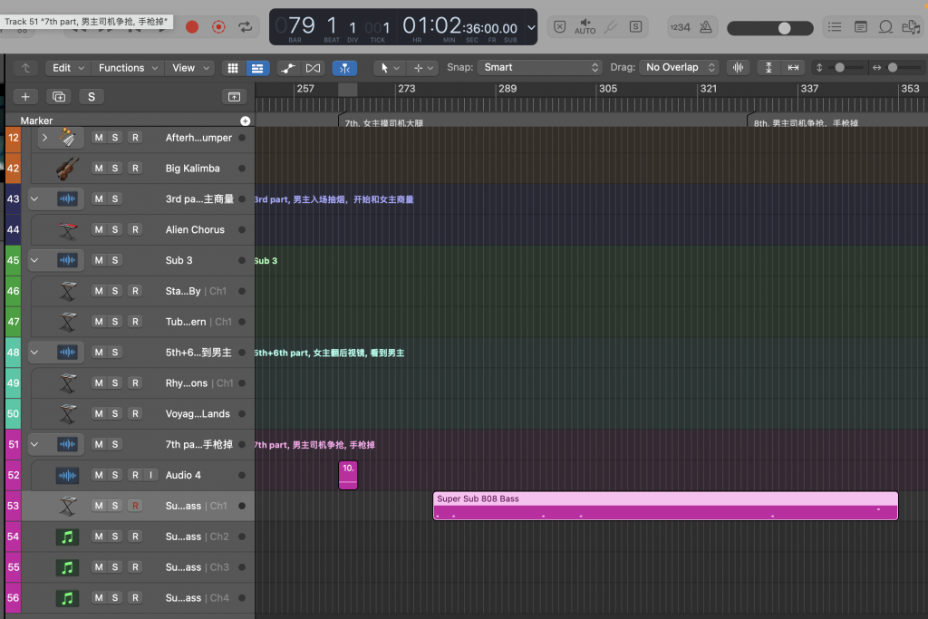
Task: Select the Audio 4 track name
Action: coord(183,475)
